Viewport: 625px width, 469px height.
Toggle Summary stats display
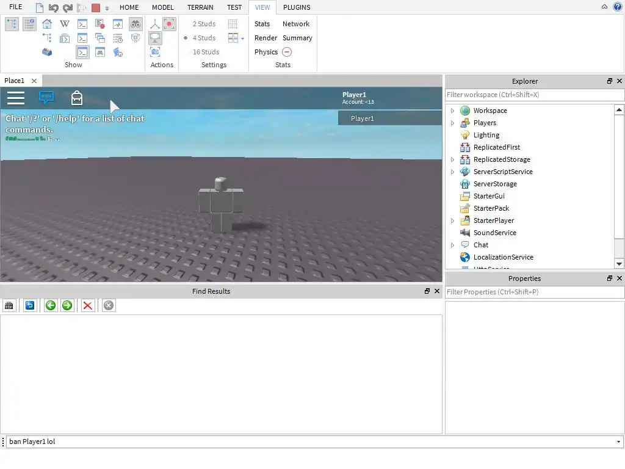point(297,38)
